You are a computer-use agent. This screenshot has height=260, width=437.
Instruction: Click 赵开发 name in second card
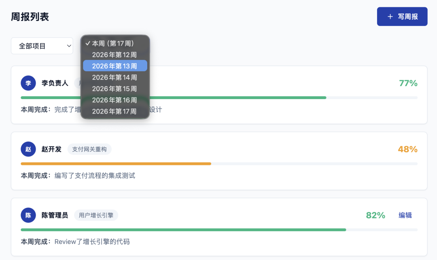coord(51,149)
